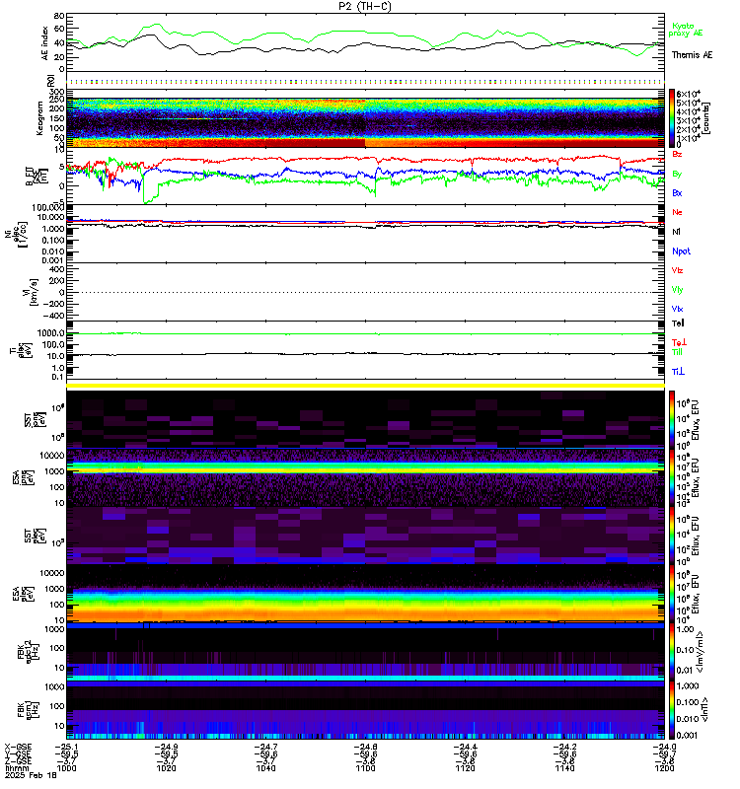740x789 pixels.
Task: Click the 1100 time axis label
Action: 365,768
